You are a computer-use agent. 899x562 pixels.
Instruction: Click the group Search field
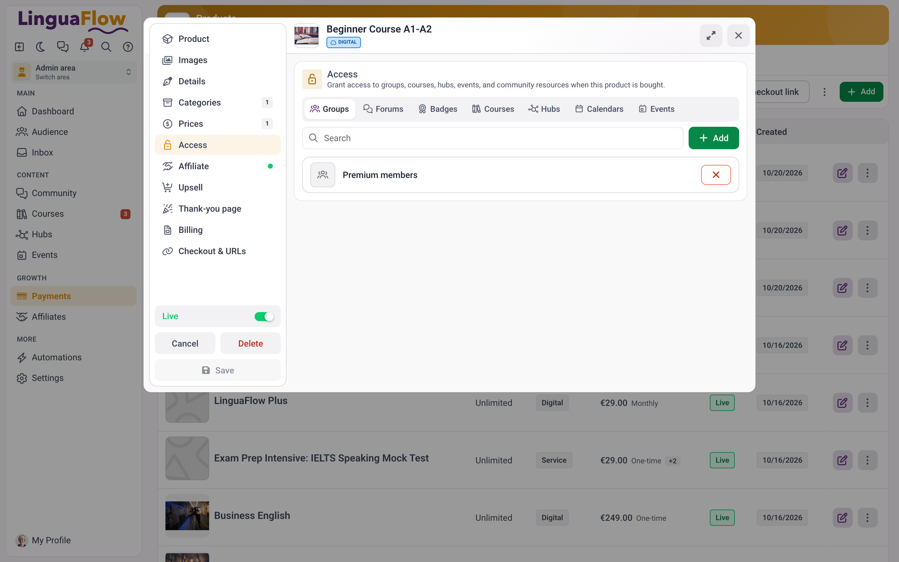coord(493,138)
